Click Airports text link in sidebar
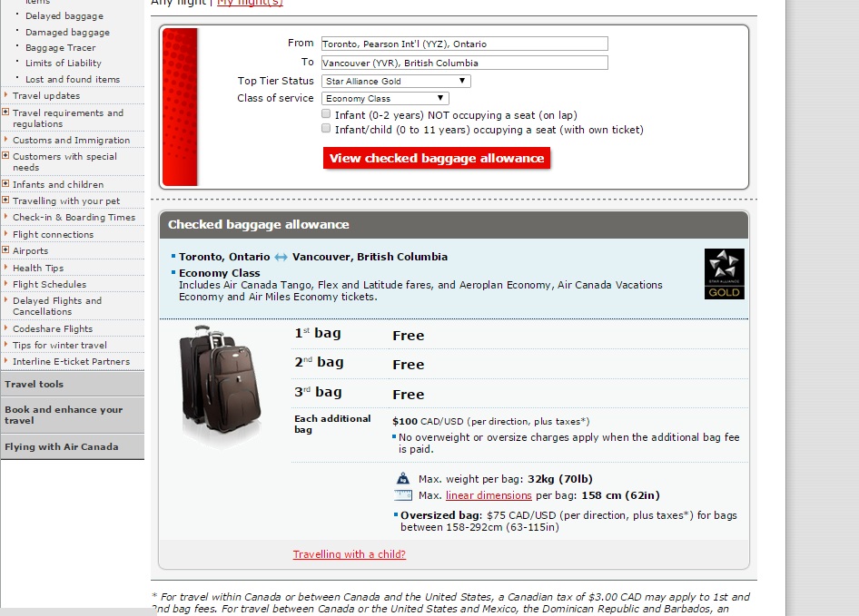This screenshot has width=859, height=616. [31, 250]
